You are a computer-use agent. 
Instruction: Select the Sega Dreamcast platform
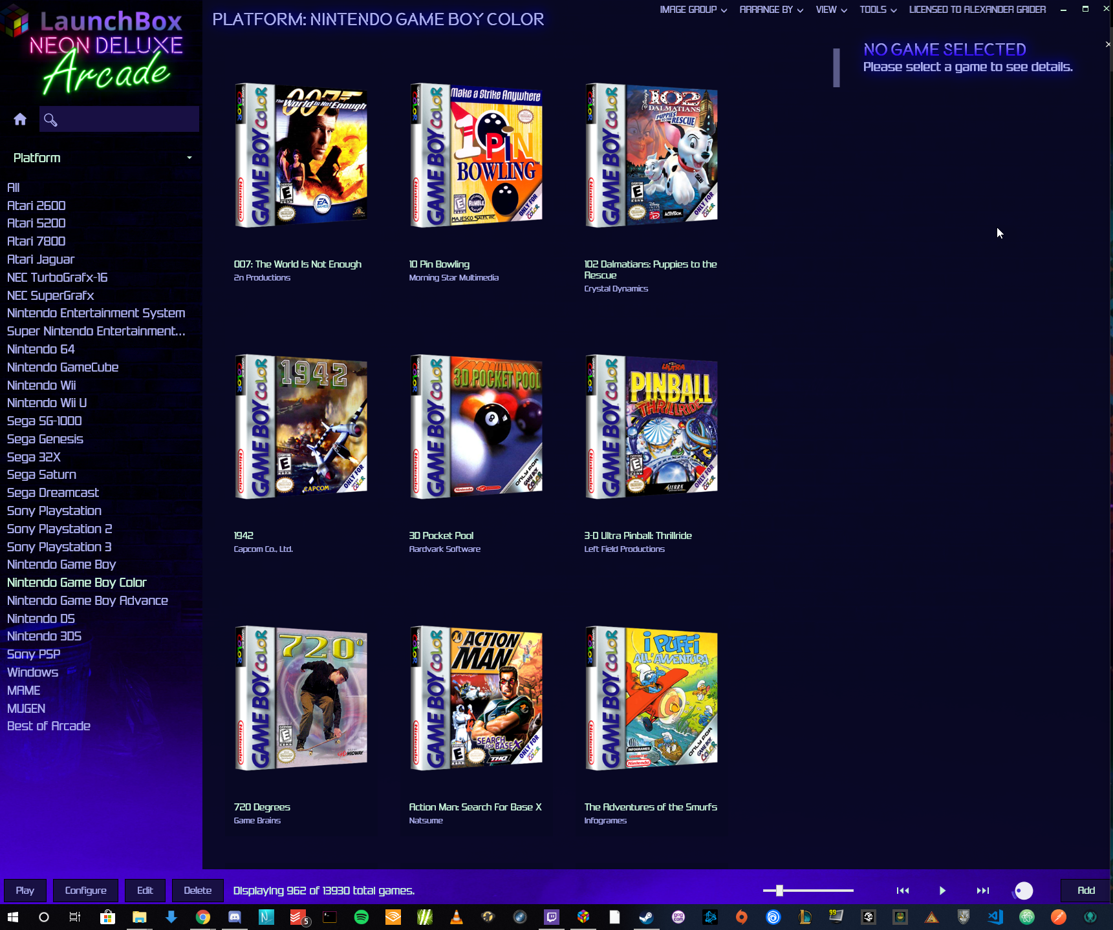pyautogui.click(x=53, y=492)
